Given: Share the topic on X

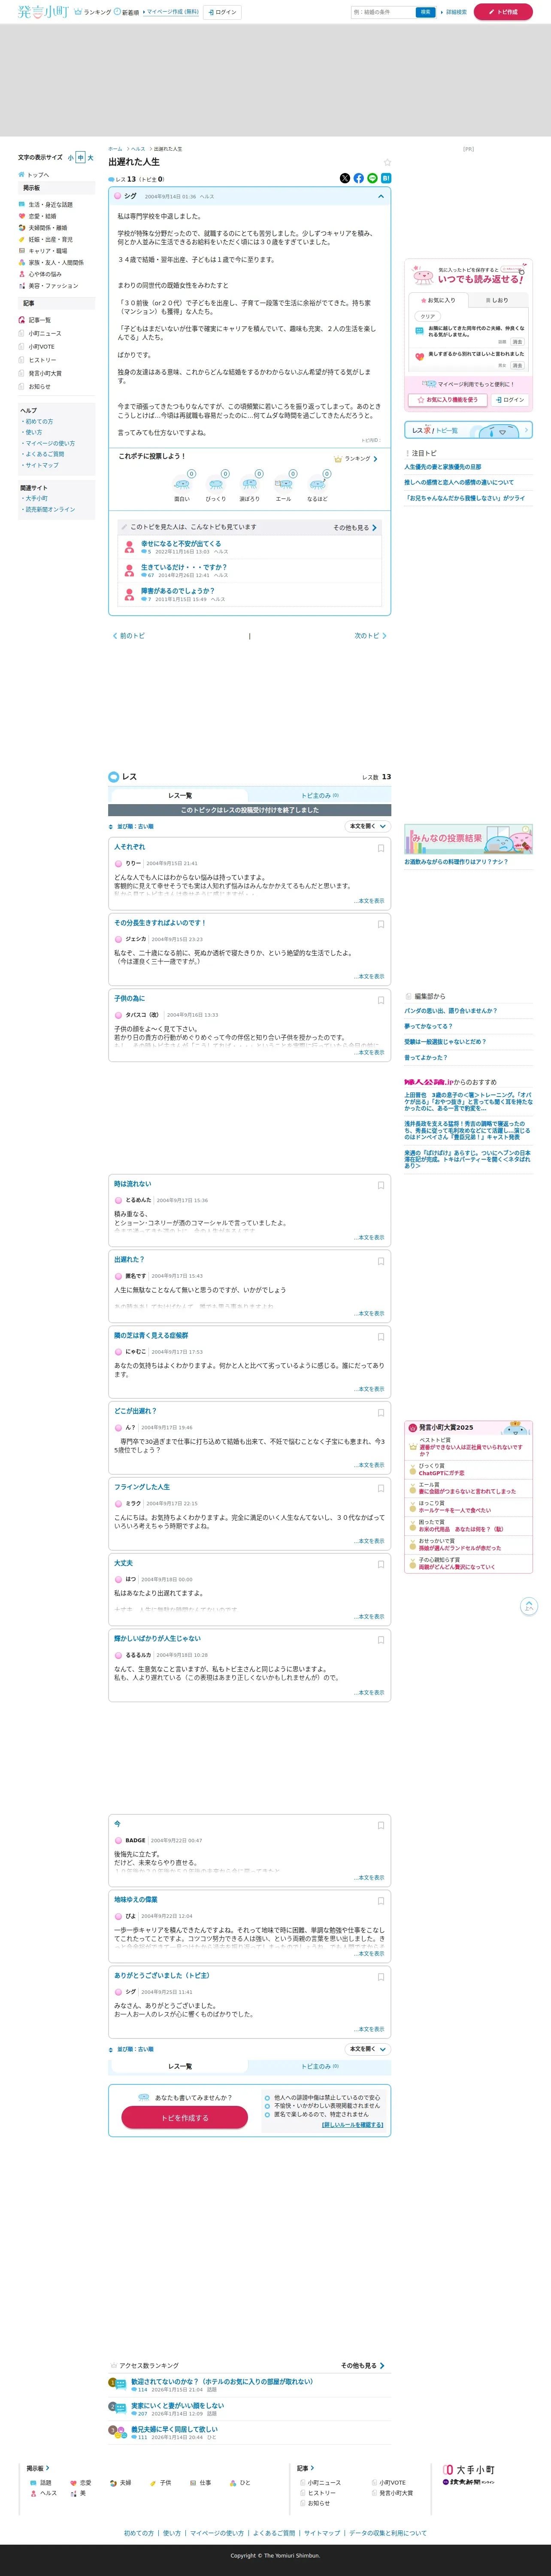Looking at the screenshot, I should click(x=345, y=178).
